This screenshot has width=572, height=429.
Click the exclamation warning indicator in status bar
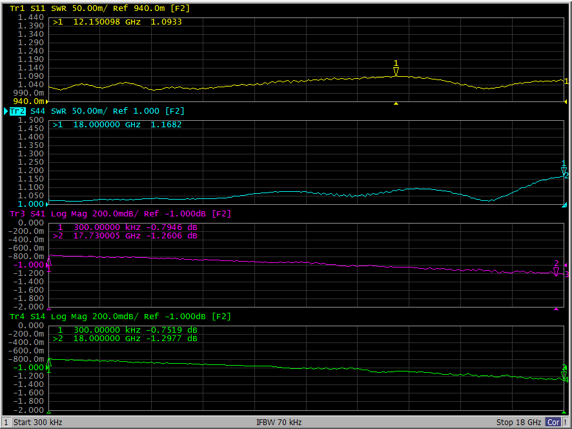coord(566,423)
